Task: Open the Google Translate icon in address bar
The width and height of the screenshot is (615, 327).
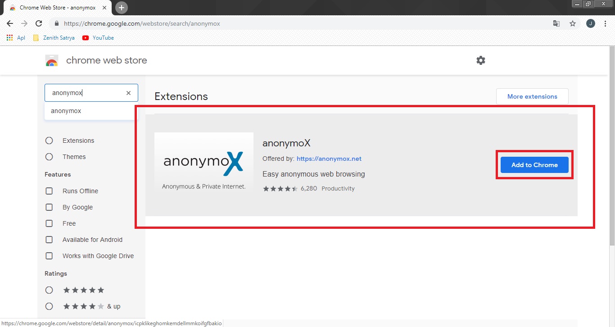Action: 556,23
